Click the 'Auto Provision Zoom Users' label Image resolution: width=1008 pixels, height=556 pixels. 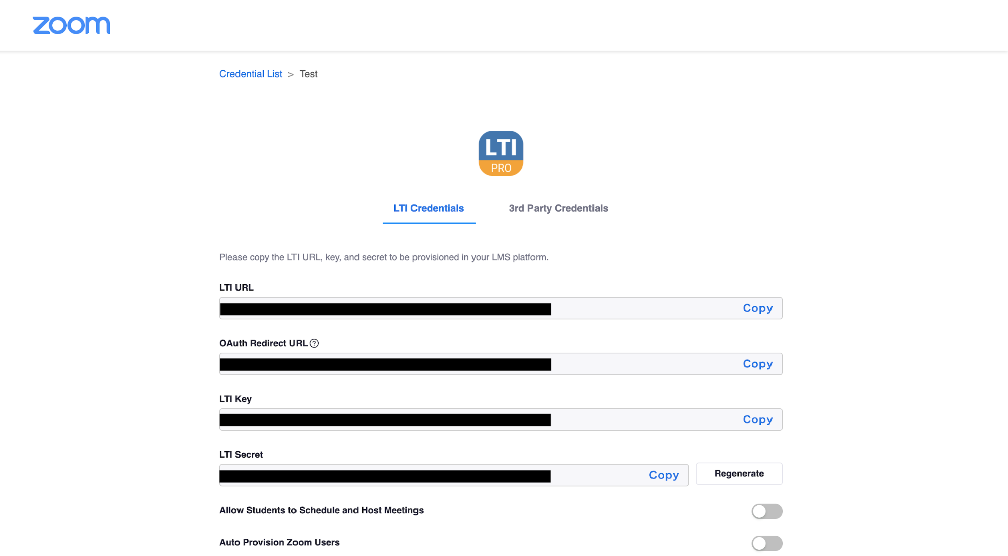279,542
